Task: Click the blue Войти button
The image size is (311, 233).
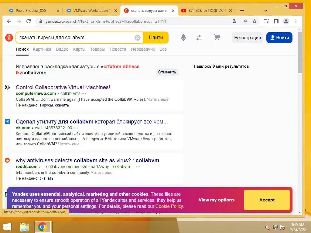Action: pos(279,37)
